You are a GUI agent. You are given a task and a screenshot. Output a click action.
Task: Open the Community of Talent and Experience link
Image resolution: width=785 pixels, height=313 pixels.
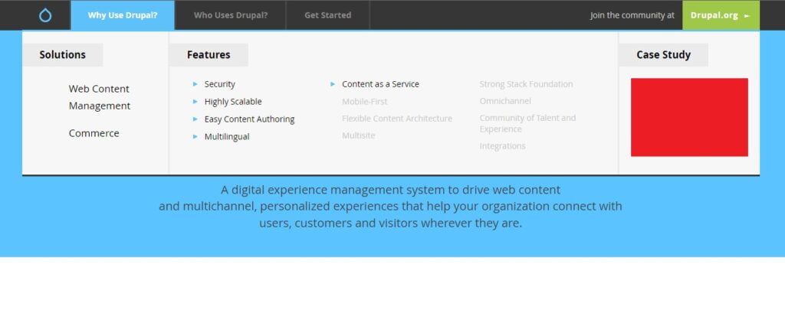coord(527,123)
